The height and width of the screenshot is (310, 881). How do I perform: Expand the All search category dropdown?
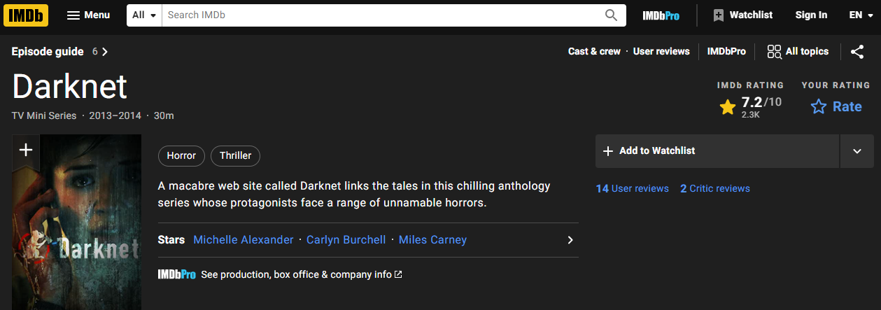[x=144, y=15]
